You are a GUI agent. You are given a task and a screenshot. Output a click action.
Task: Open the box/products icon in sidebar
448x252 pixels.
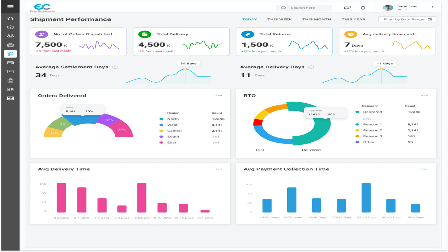pos(10,27)
